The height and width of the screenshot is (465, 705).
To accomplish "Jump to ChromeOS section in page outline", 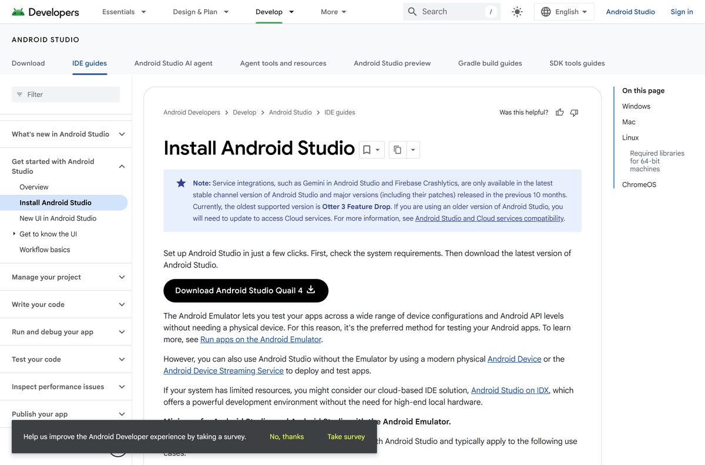I will click(x=639, y=184).
